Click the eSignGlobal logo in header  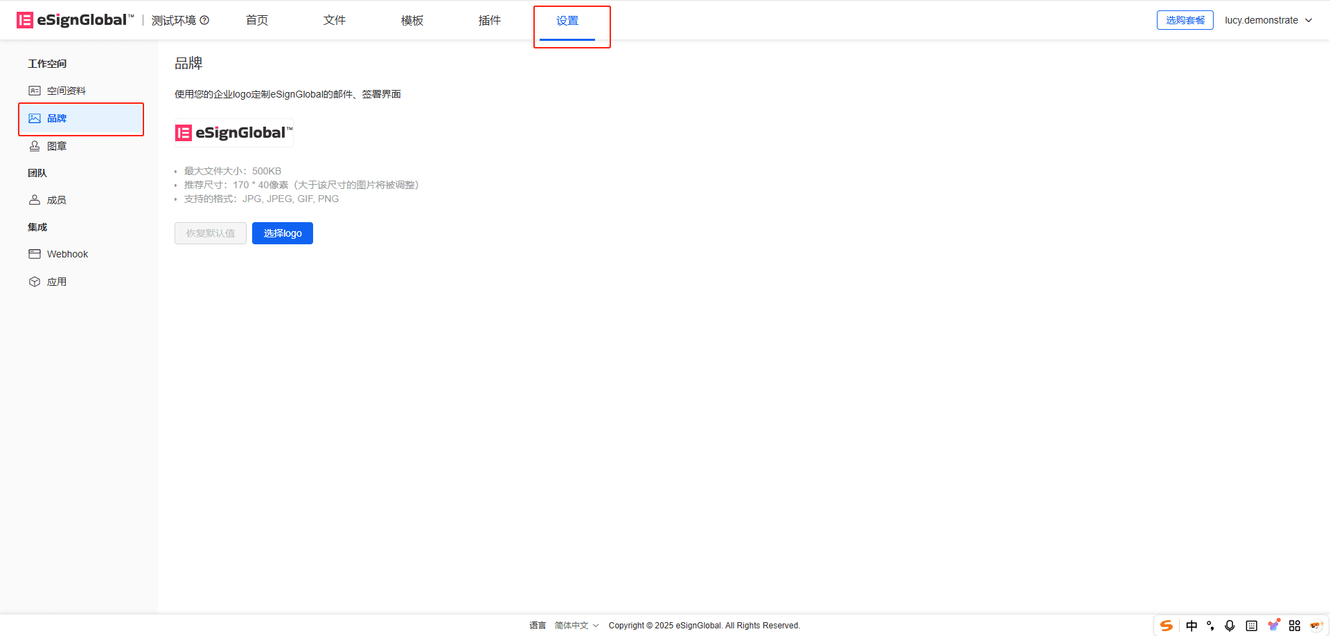click(x=76, y=20)
